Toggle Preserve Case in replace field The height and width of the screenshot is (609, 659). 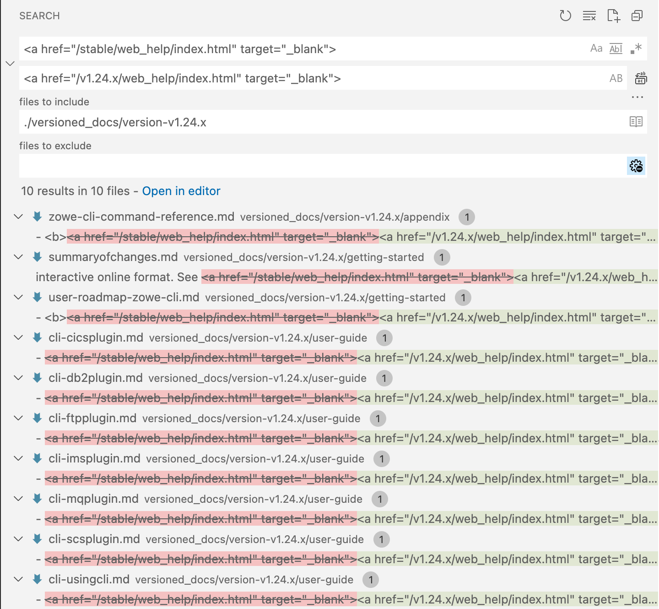point(616,78)
